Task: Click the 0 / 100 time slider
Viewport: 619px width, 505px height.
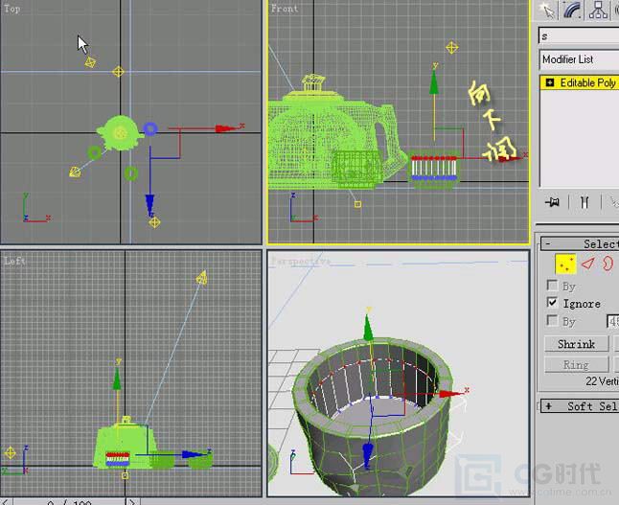Action: [69, 502]
